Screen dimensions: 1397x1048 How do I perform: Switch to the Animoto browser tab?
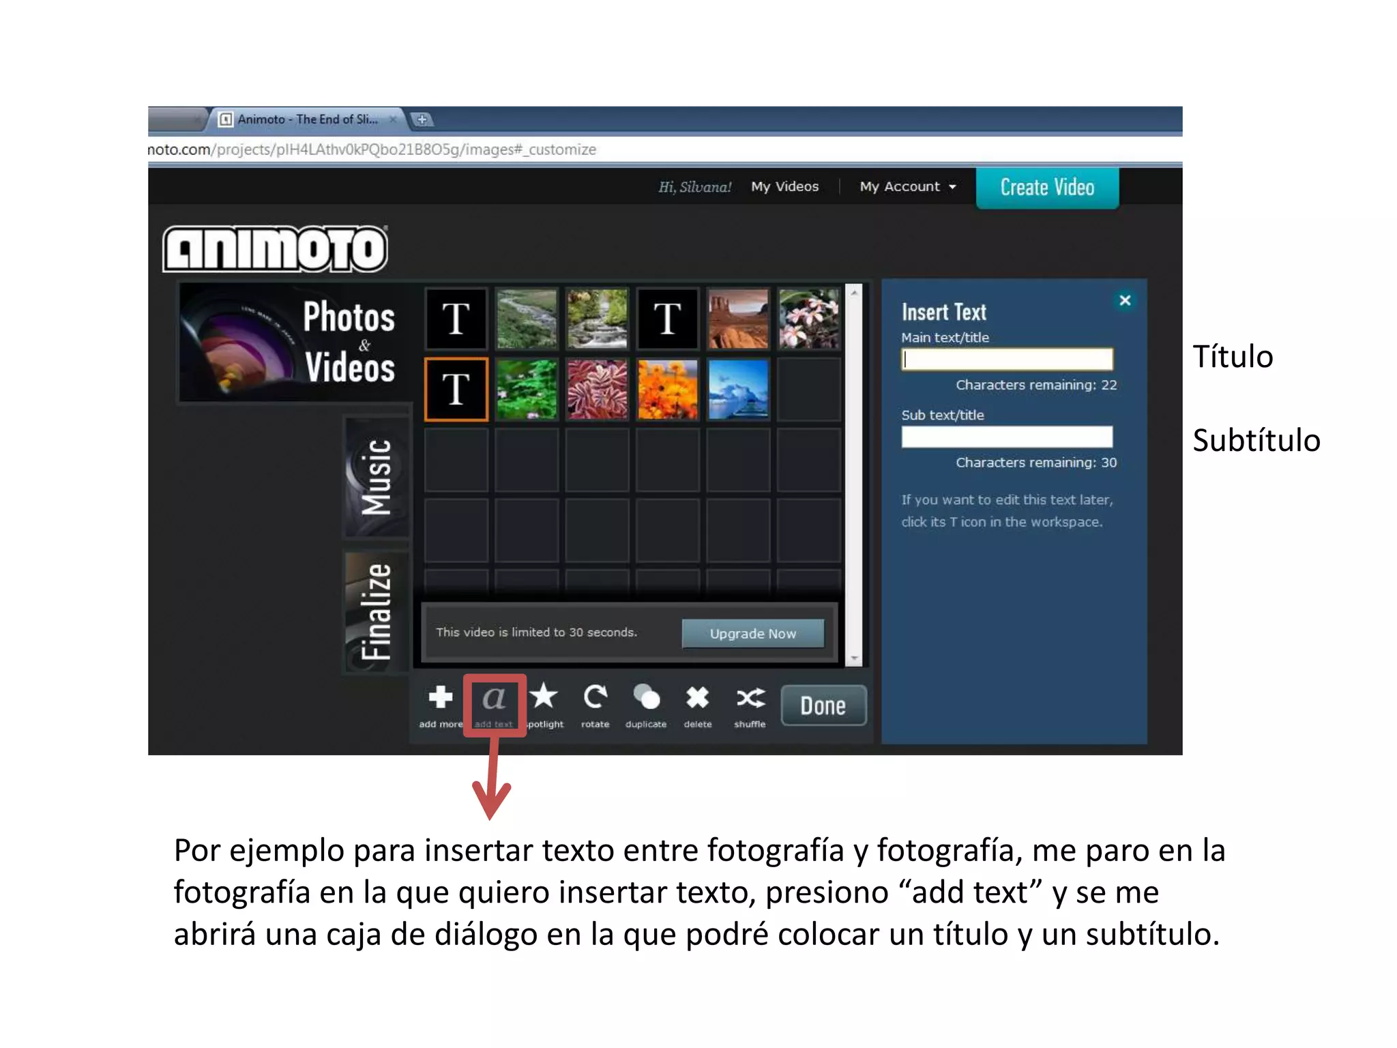(307, 119)
